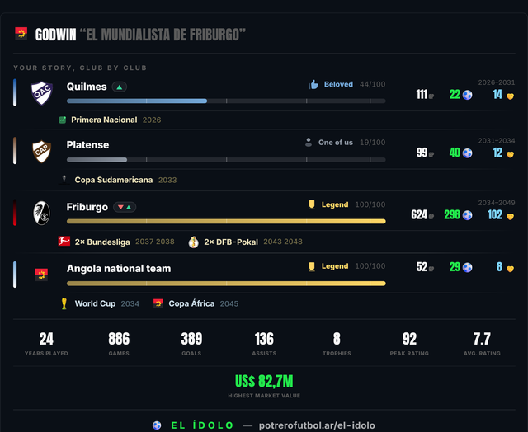Image resolution: width=528 pixels, height=432 pixels.
Task: Click the Angola flag beside GODWIN title
Action: click(21, 34)
